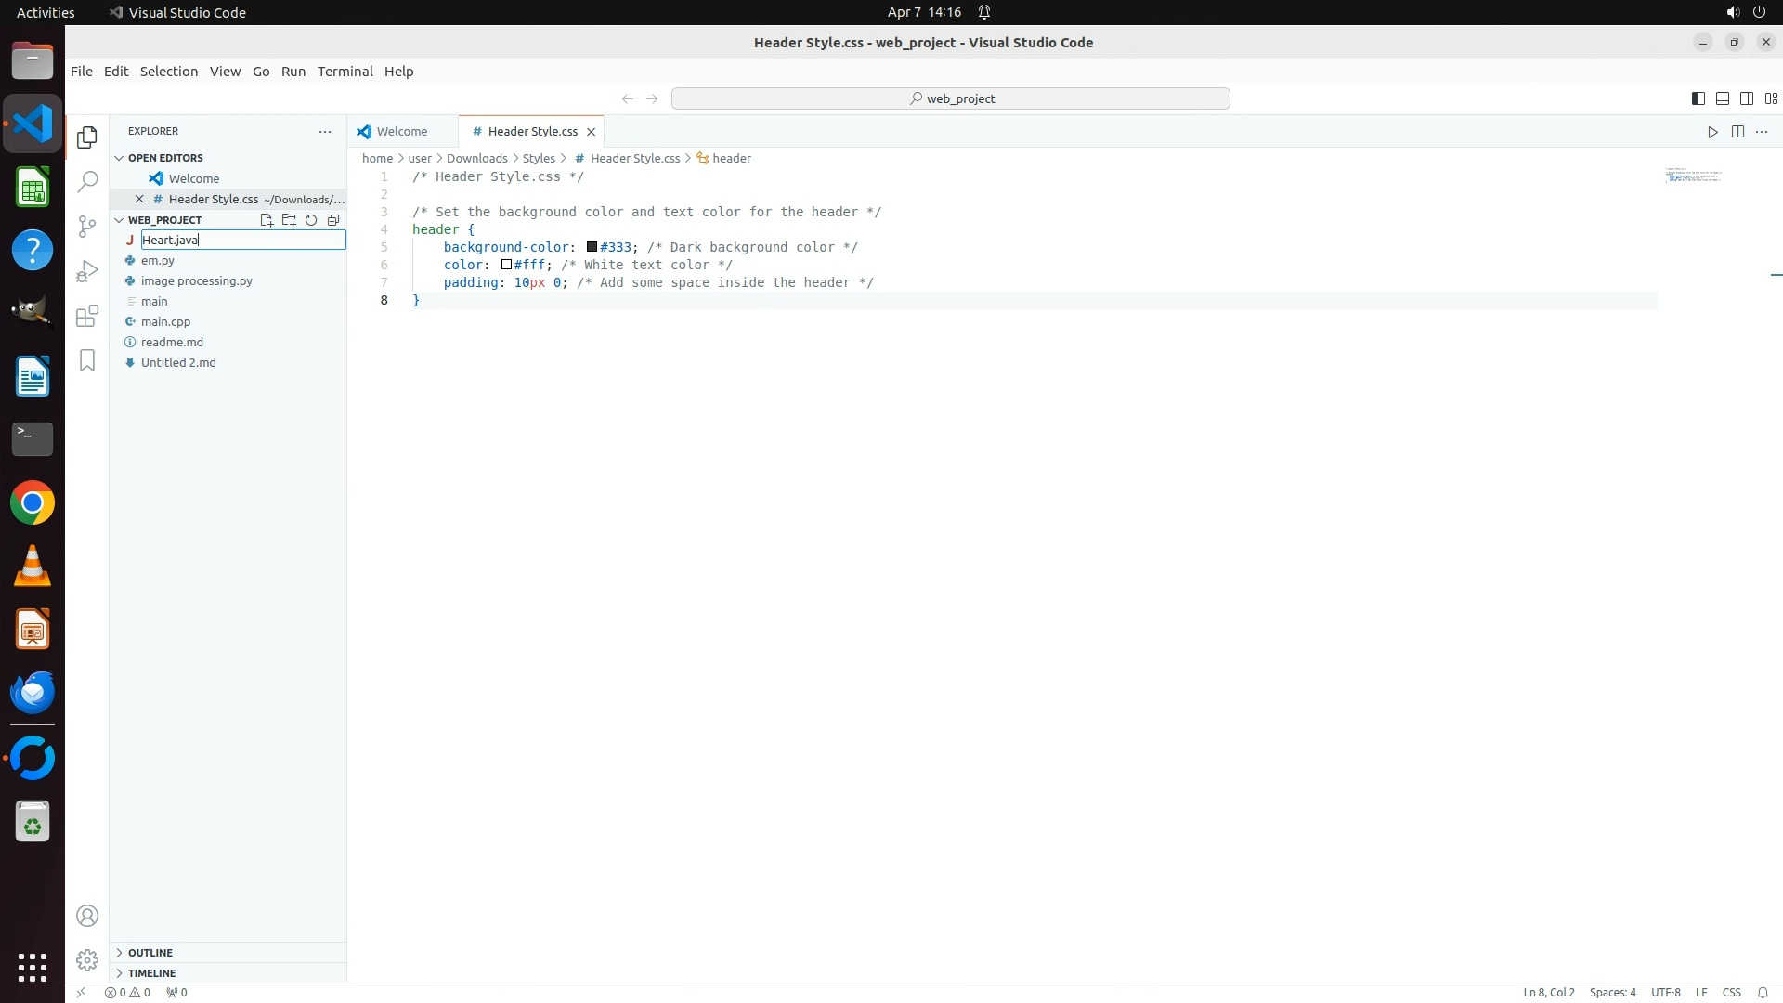The image size is (1783, 1003).
Task: Click the web_project search command box
Action: pos(950,98)
